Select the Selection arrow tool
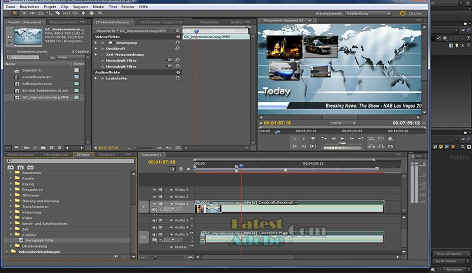The height and width of the screenshot is (273, 472). click(15, 13)
